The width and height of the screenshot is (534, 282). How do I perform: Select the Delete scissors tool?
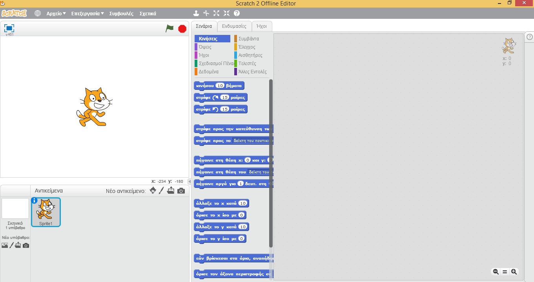206,13
